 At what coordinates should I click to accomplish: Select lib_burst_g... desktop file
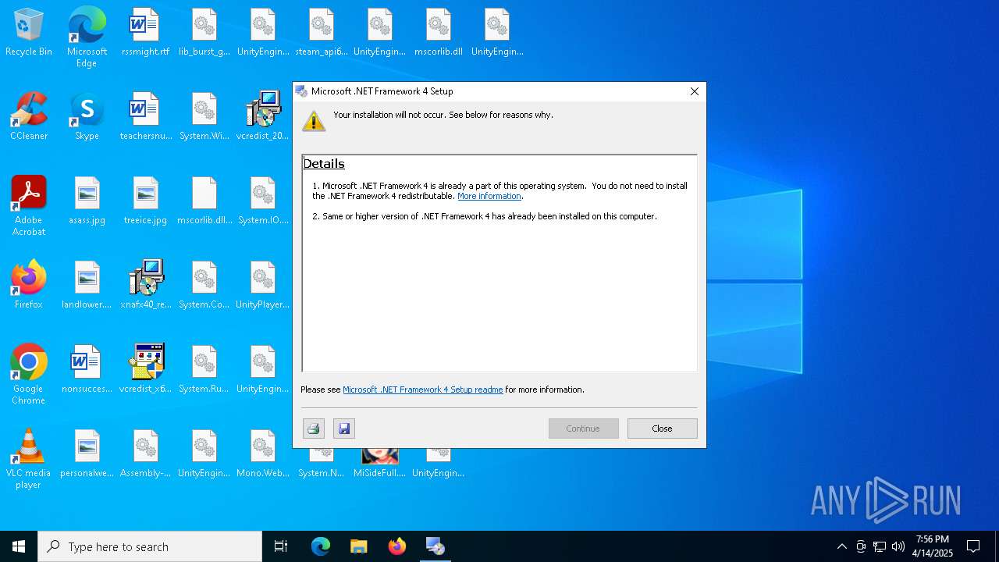204,32
